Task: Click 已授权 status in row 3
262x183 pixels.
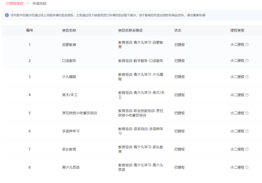Action: coord(180,77)
